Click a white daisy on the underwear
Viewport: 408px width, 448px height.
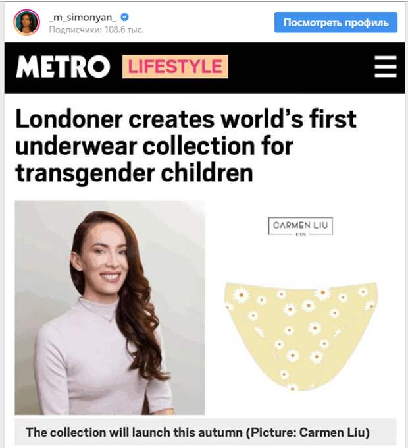pos(241,295)
